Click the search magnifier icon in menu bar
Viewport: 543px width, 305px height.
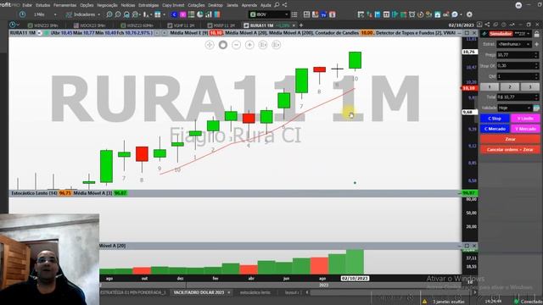point(277,5)
